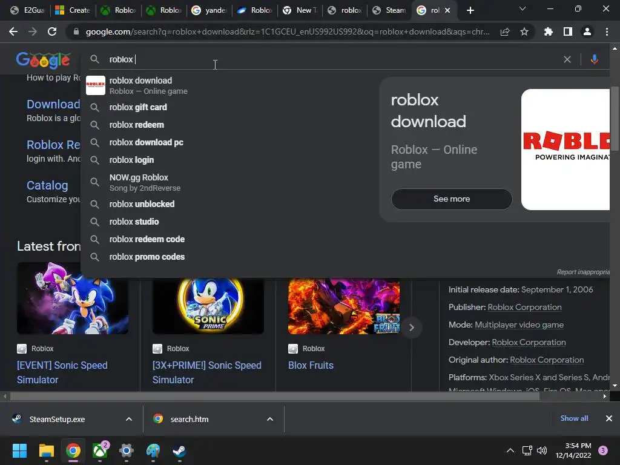Click Show all downloads
The height and width of the screenshot is (465, 620).
(x=574, y=418)
